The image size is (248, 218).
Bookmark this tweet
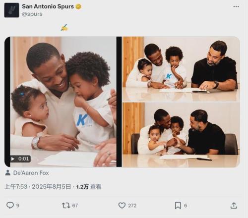[x=178, y=206]
